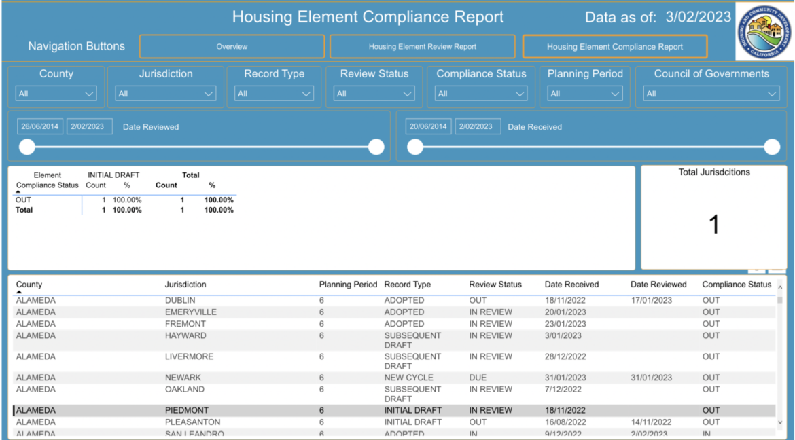Click the Date Received slider right handle
This screenshot has width=795, height=440.
click(x=772, y=147)
